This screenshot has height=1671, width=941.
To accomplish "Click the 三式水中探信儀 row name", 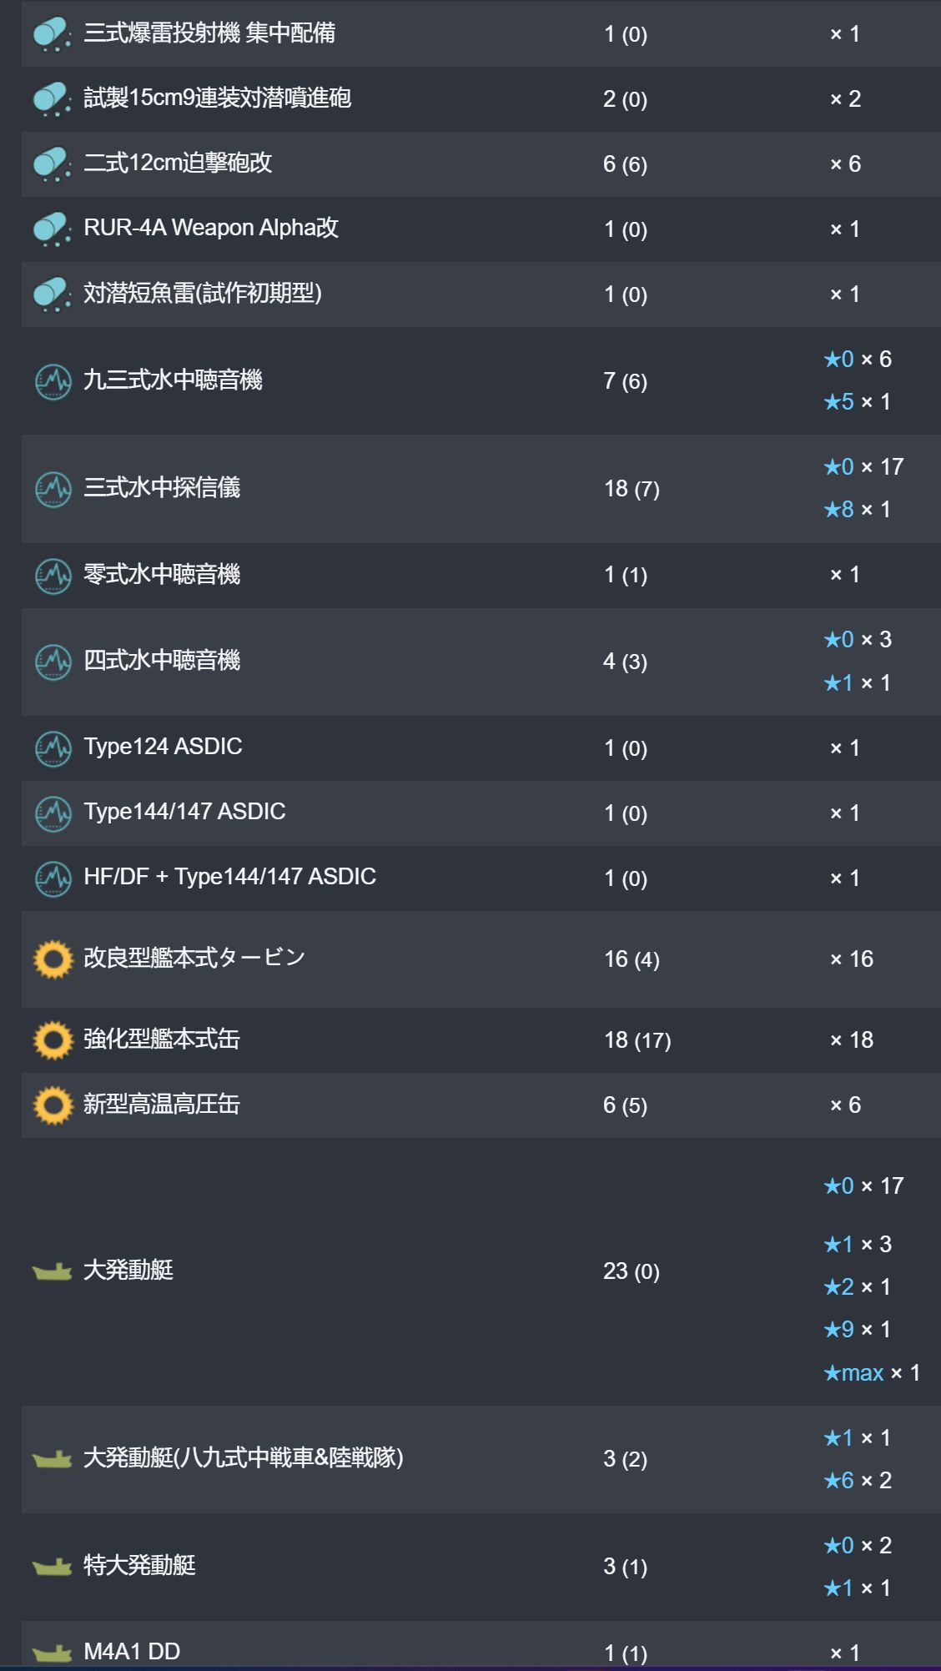I will [162, 487].
